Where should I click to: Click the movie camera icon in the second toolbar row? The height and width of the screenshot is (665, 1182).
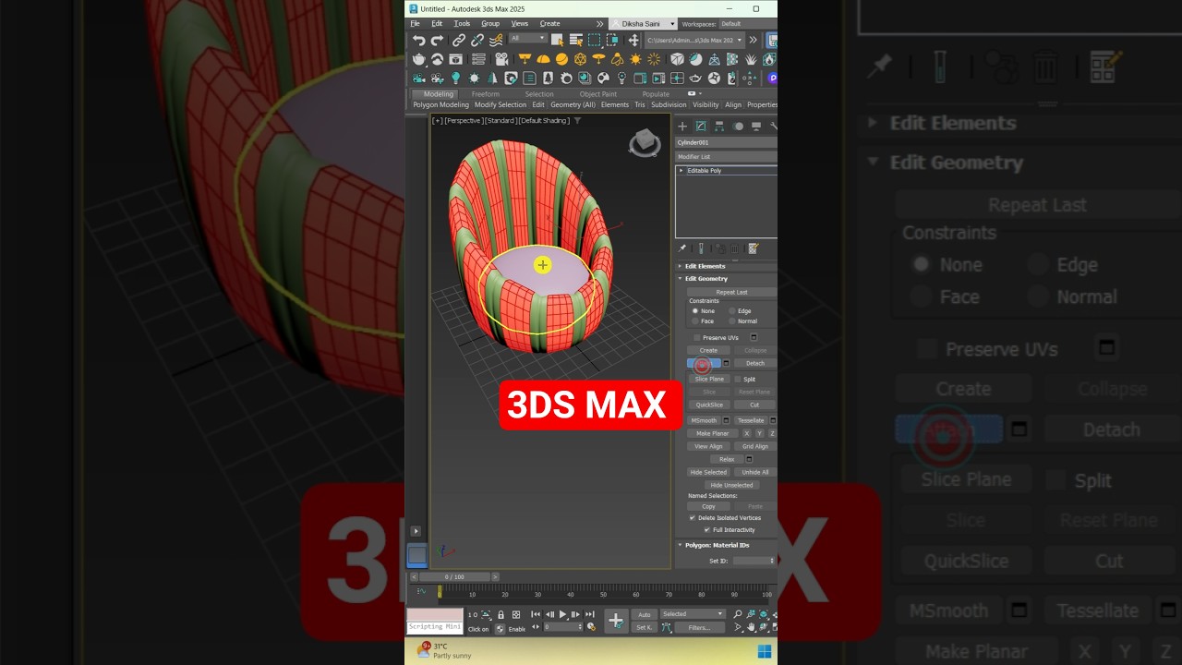pyautogui.click(x=502, y=59)
